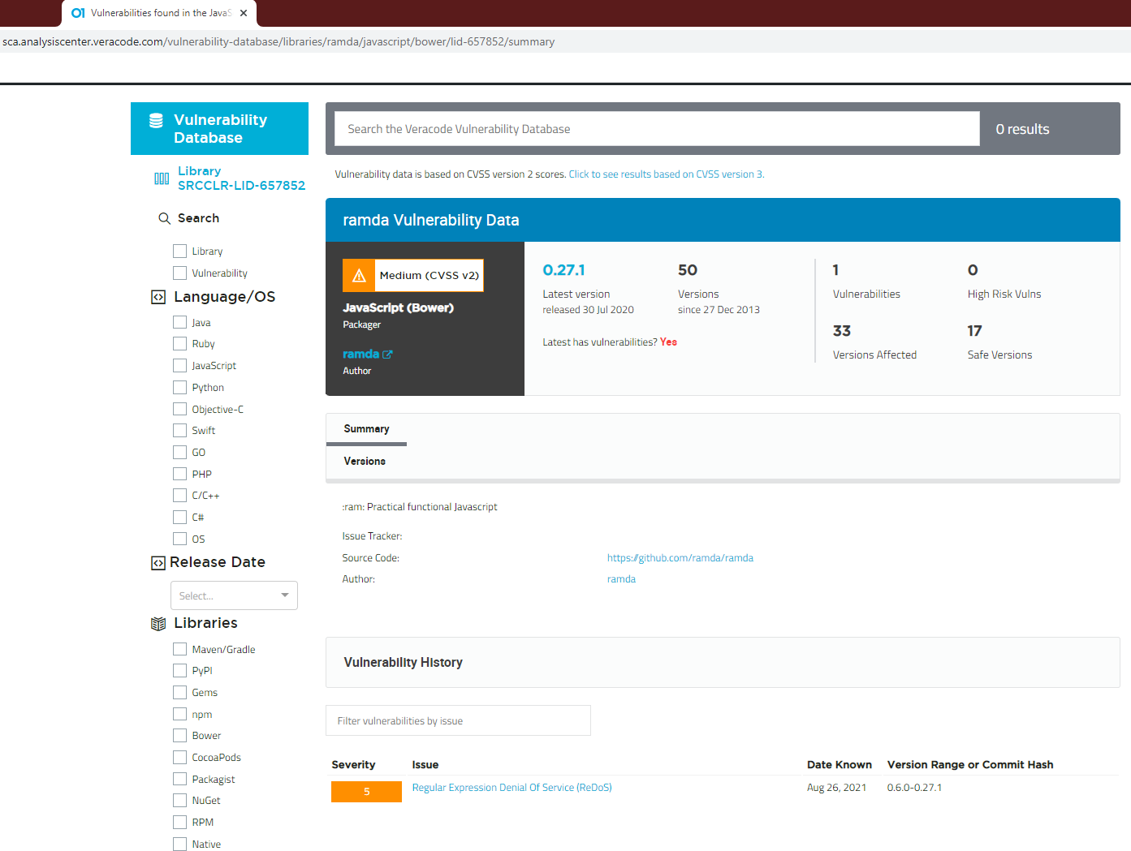Check the Vulnerability search checkbox

[180, 273]
